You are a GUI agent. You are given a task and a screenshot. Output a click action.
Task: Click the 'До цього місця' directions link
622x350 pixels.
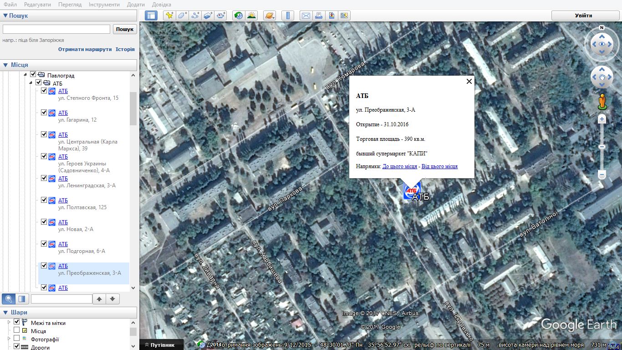click(x=399, y=166)
